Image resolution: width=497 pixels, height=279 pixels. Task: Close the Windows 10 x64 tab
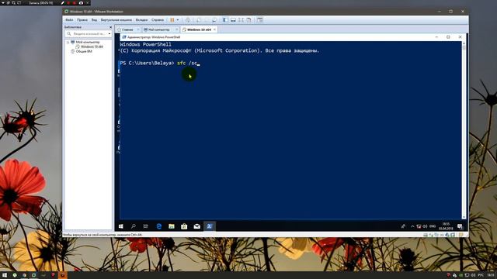click(214, 29)
